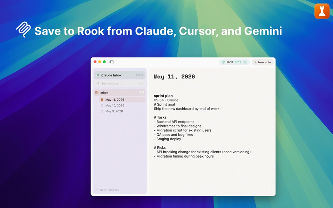This screenshot has height=208, width=333.
Task: Toggle the sidebar visibility icon
Action: coord(111,62)
